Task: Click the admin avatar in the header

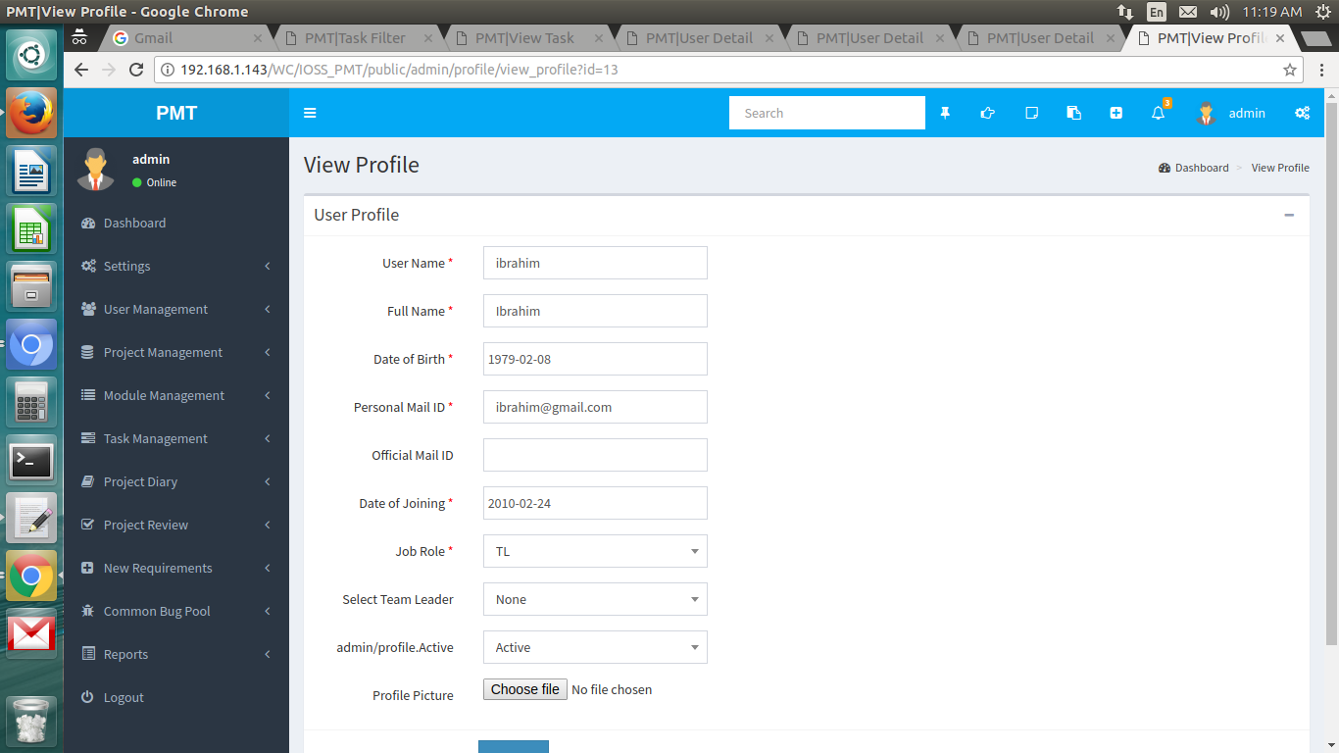Action: (x=1207, y=113)
